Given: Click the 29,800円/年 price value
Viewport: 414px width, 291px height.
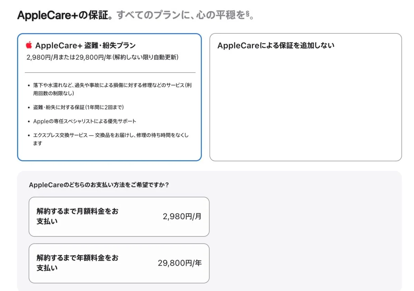Looking at the screenshot, I should click(x=180, y=263).
